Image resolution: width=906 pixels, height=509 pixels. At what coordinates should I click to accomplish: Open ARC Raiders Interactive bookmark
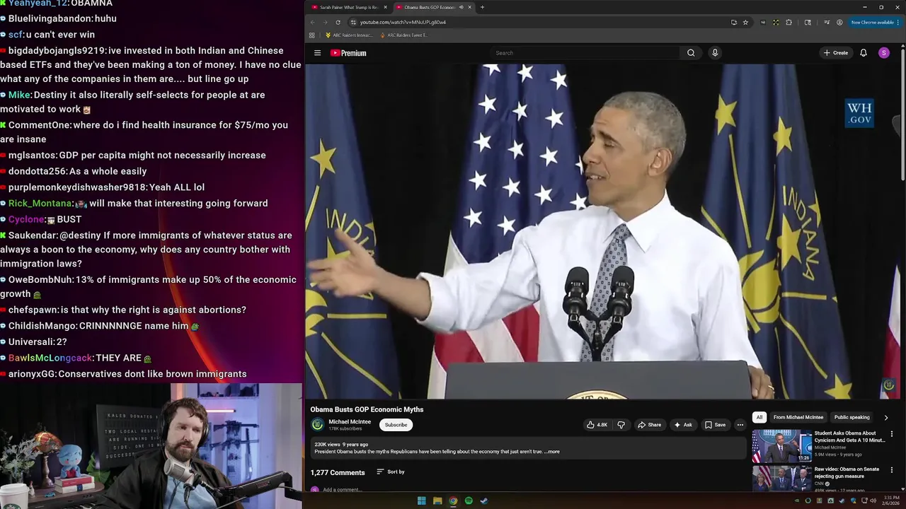pyautogui.click(x=348, y=35)
